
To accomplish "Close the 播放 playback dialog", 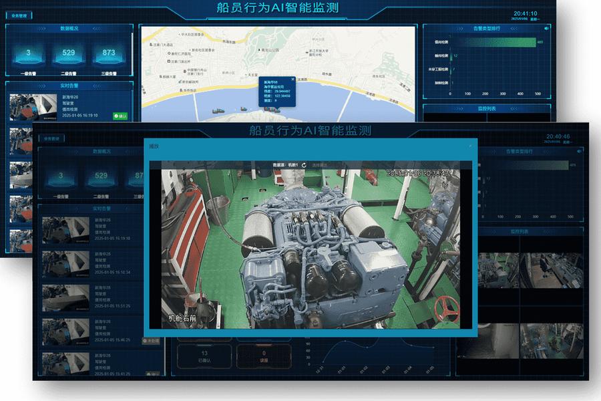I will [x=470, y=146].
